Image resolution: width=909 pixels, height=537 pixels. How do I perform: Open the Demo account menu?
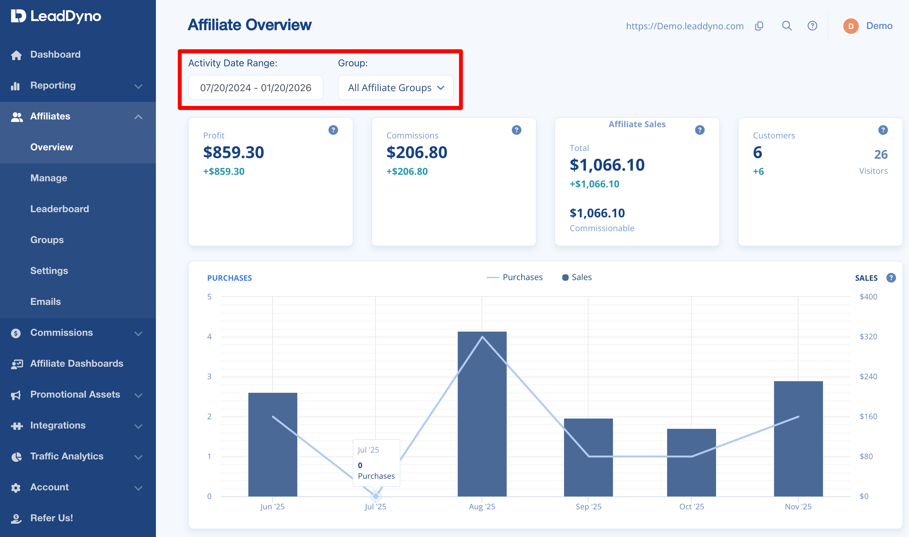coord(879,26)
